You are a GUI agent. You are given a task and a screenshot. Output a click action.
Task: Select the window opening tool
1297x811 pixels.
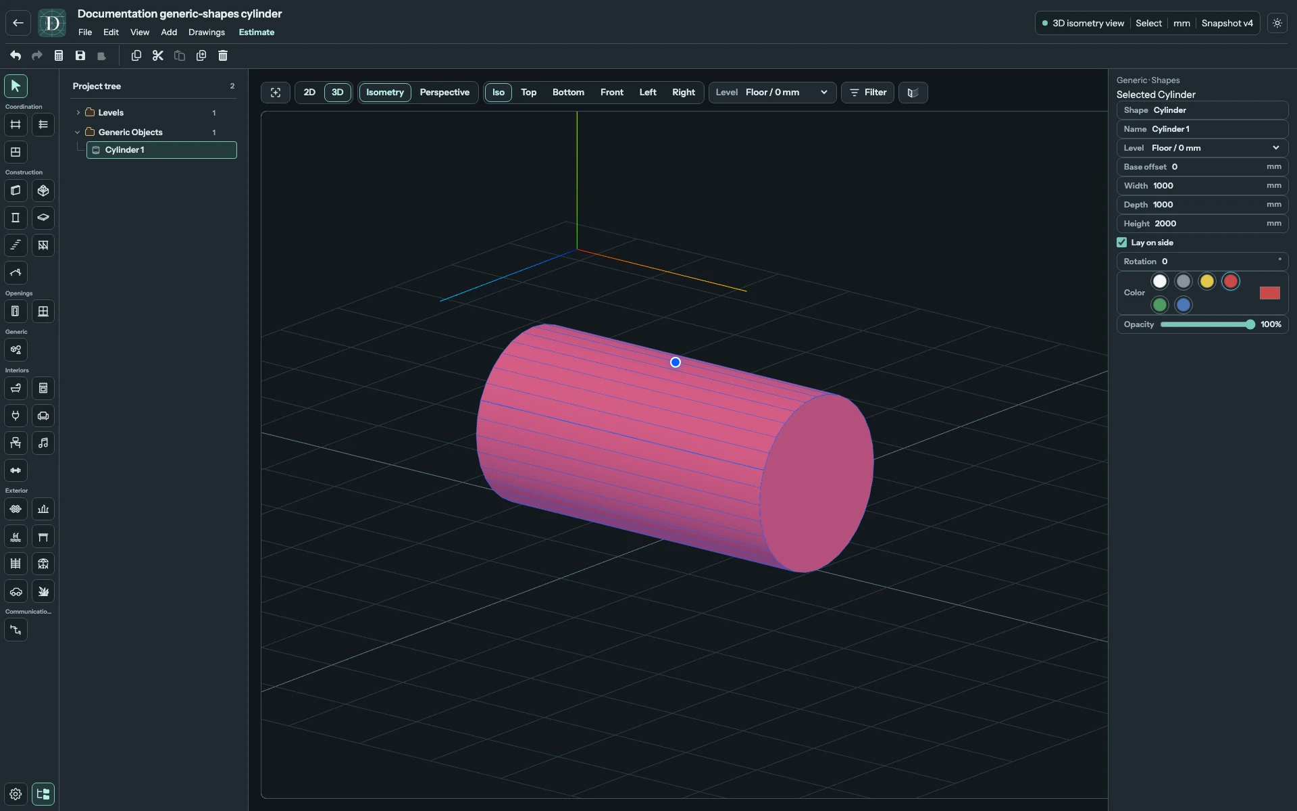[x=43, y=312]
